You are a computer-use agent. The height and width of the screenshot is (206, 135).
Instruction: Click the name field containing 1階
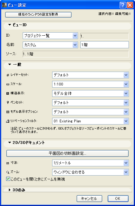click(x=105, y=45)
